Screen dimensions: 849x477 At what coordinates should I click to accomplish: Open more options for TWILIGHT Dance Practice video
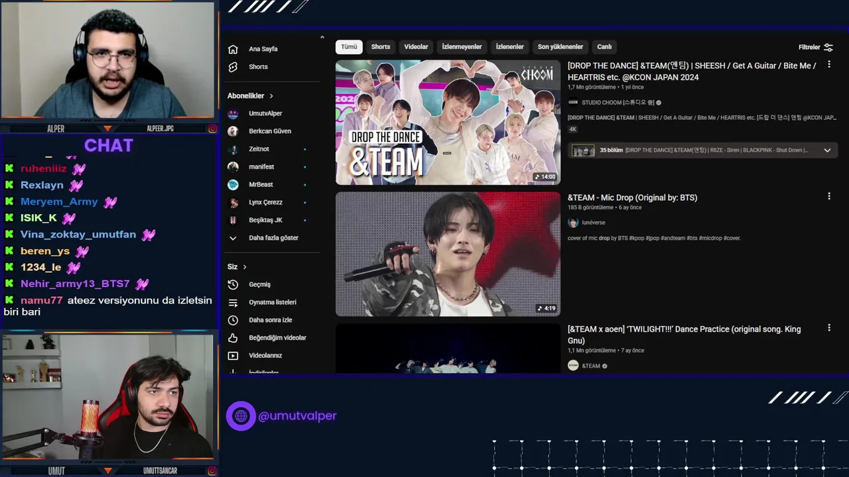pyautogui.click(x=828, y=327)
